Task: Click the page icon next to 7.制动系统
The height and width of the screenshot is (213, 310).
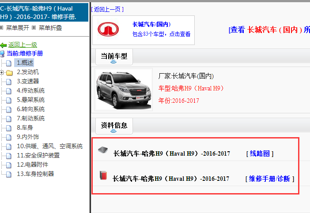Action: point(9,119)
